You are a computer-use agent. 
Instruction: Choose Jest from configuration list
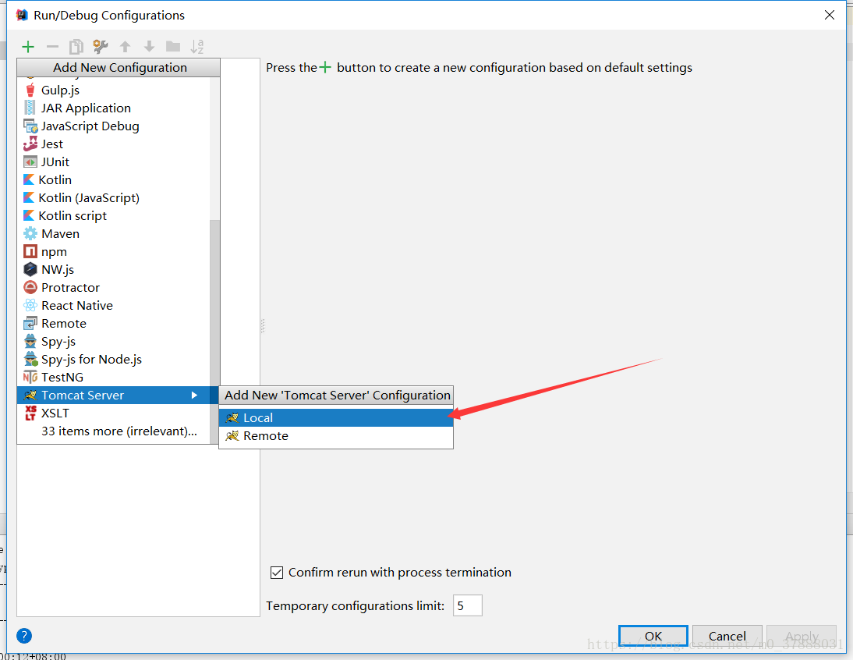[x=113, y=144]
